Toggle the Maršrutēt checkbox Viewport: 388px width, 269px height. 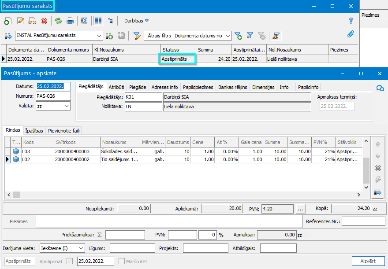pos(122,261)
